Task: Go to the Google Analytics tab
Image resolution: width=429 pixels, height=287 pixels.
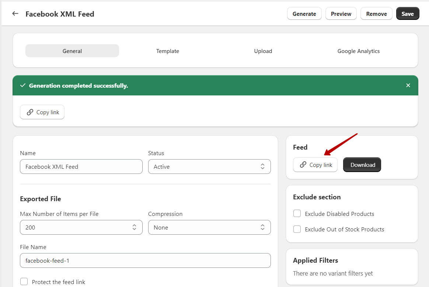Action: point(358,51)
